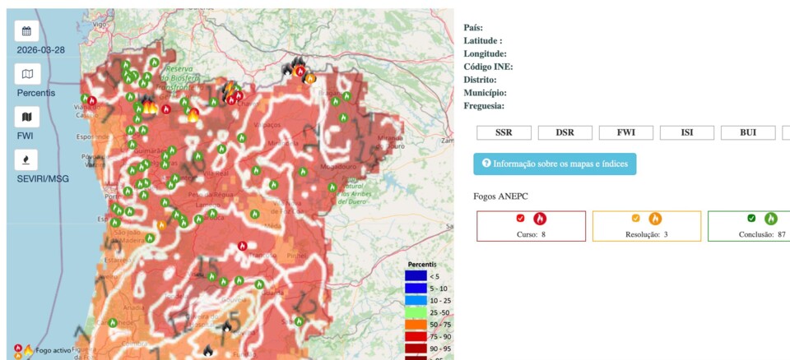Toggle the Resolução fires checkbox
This screenshot has width=790, height=360.
click(635, 219)
